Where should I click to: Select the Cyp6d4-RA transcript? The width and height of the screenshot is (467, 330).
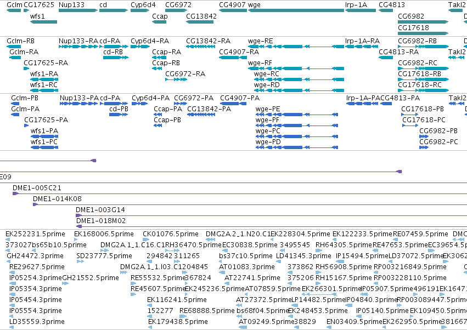[x=140, y=47]
